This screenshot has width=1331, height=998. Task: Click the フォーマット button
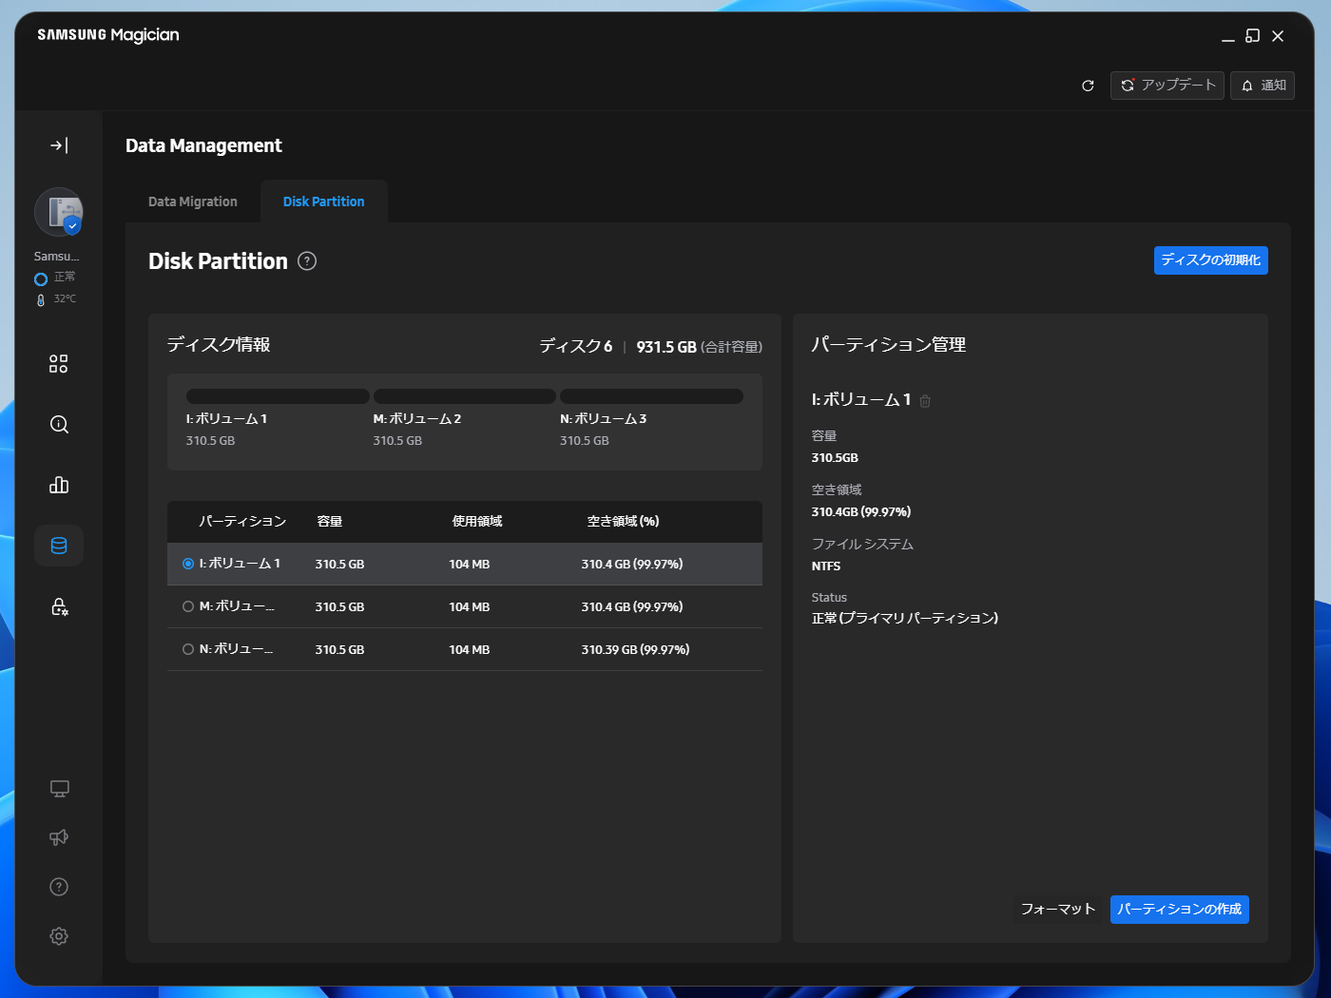coord(1058,910)
